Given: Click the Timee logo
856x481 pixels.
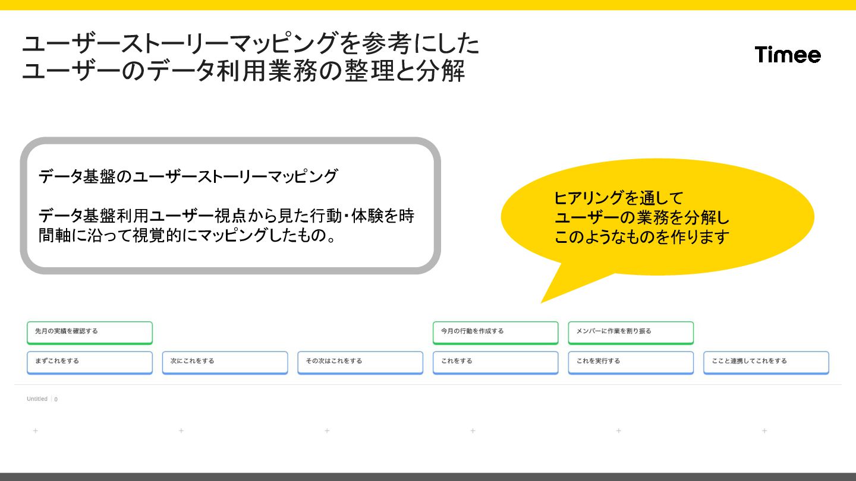Looking at the screenshot, I should tap(788, 55).
